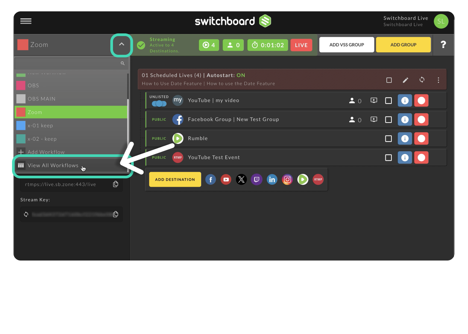Screen dimensions: 468x334
Task: Open preview for Facebook Group
Action: click(x=374, y=119)
